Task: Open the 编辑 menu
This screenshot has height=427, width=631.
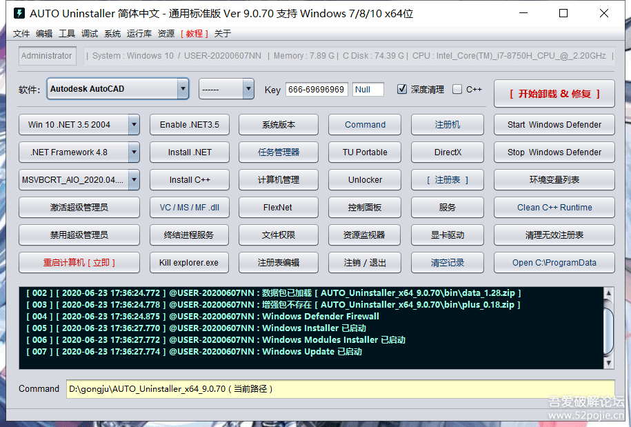Action: pyautogui.click(x=44, y=33)
